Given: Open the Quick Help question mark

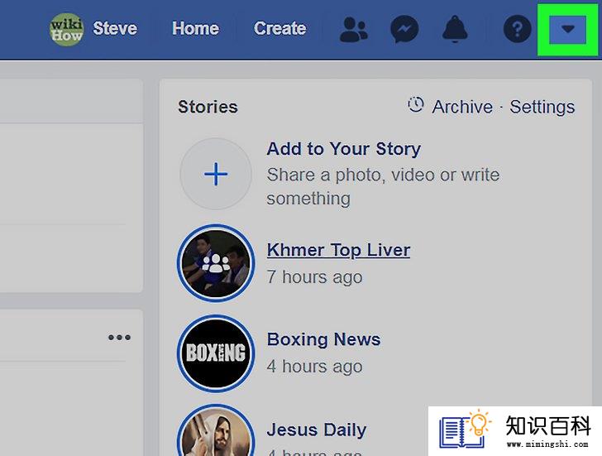Looking at the screenshot, I should tap(517, 29).
